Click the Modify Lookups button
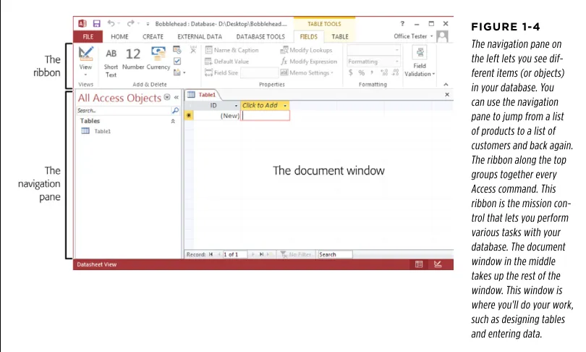This screenshot has width=586, height=352. pyautogui.click(x=307, y=50)
